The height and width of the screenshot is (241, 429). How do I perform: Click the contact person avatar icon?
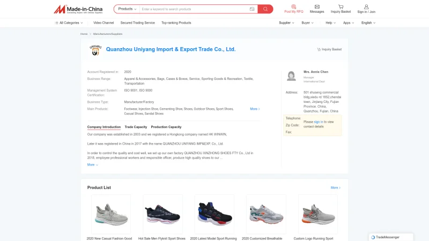click(291, 76)
